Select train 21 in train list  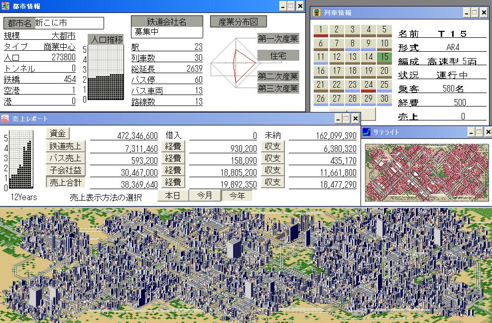321,86
